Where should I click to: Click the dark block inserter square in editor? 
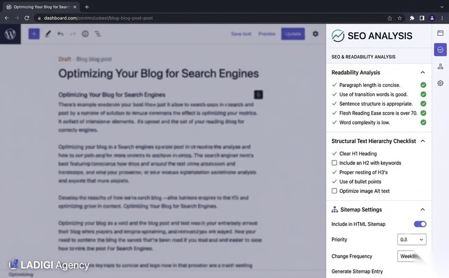click(x=258, y=95)
